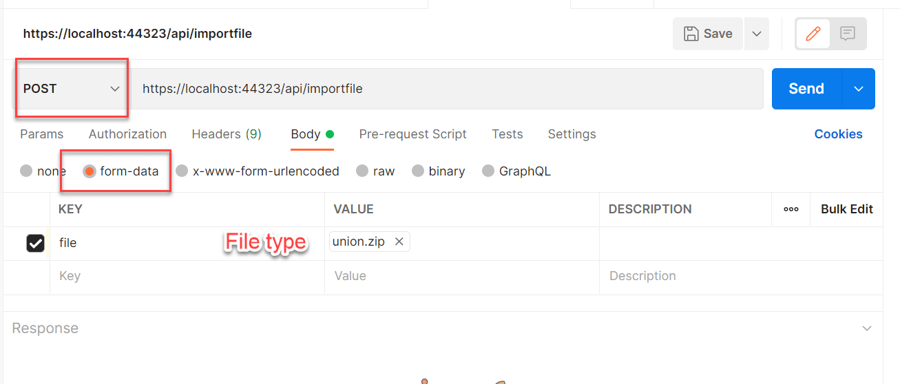Choose x-www-form-urlencoded body type

[x=182, y=171]
